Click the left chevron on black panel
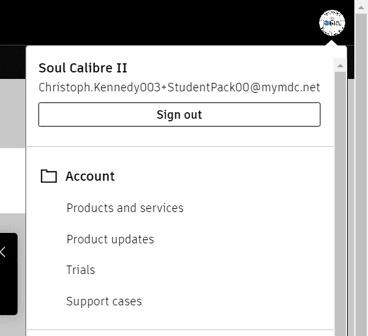This screenshot has width=368, height=336. pos(3,252)
